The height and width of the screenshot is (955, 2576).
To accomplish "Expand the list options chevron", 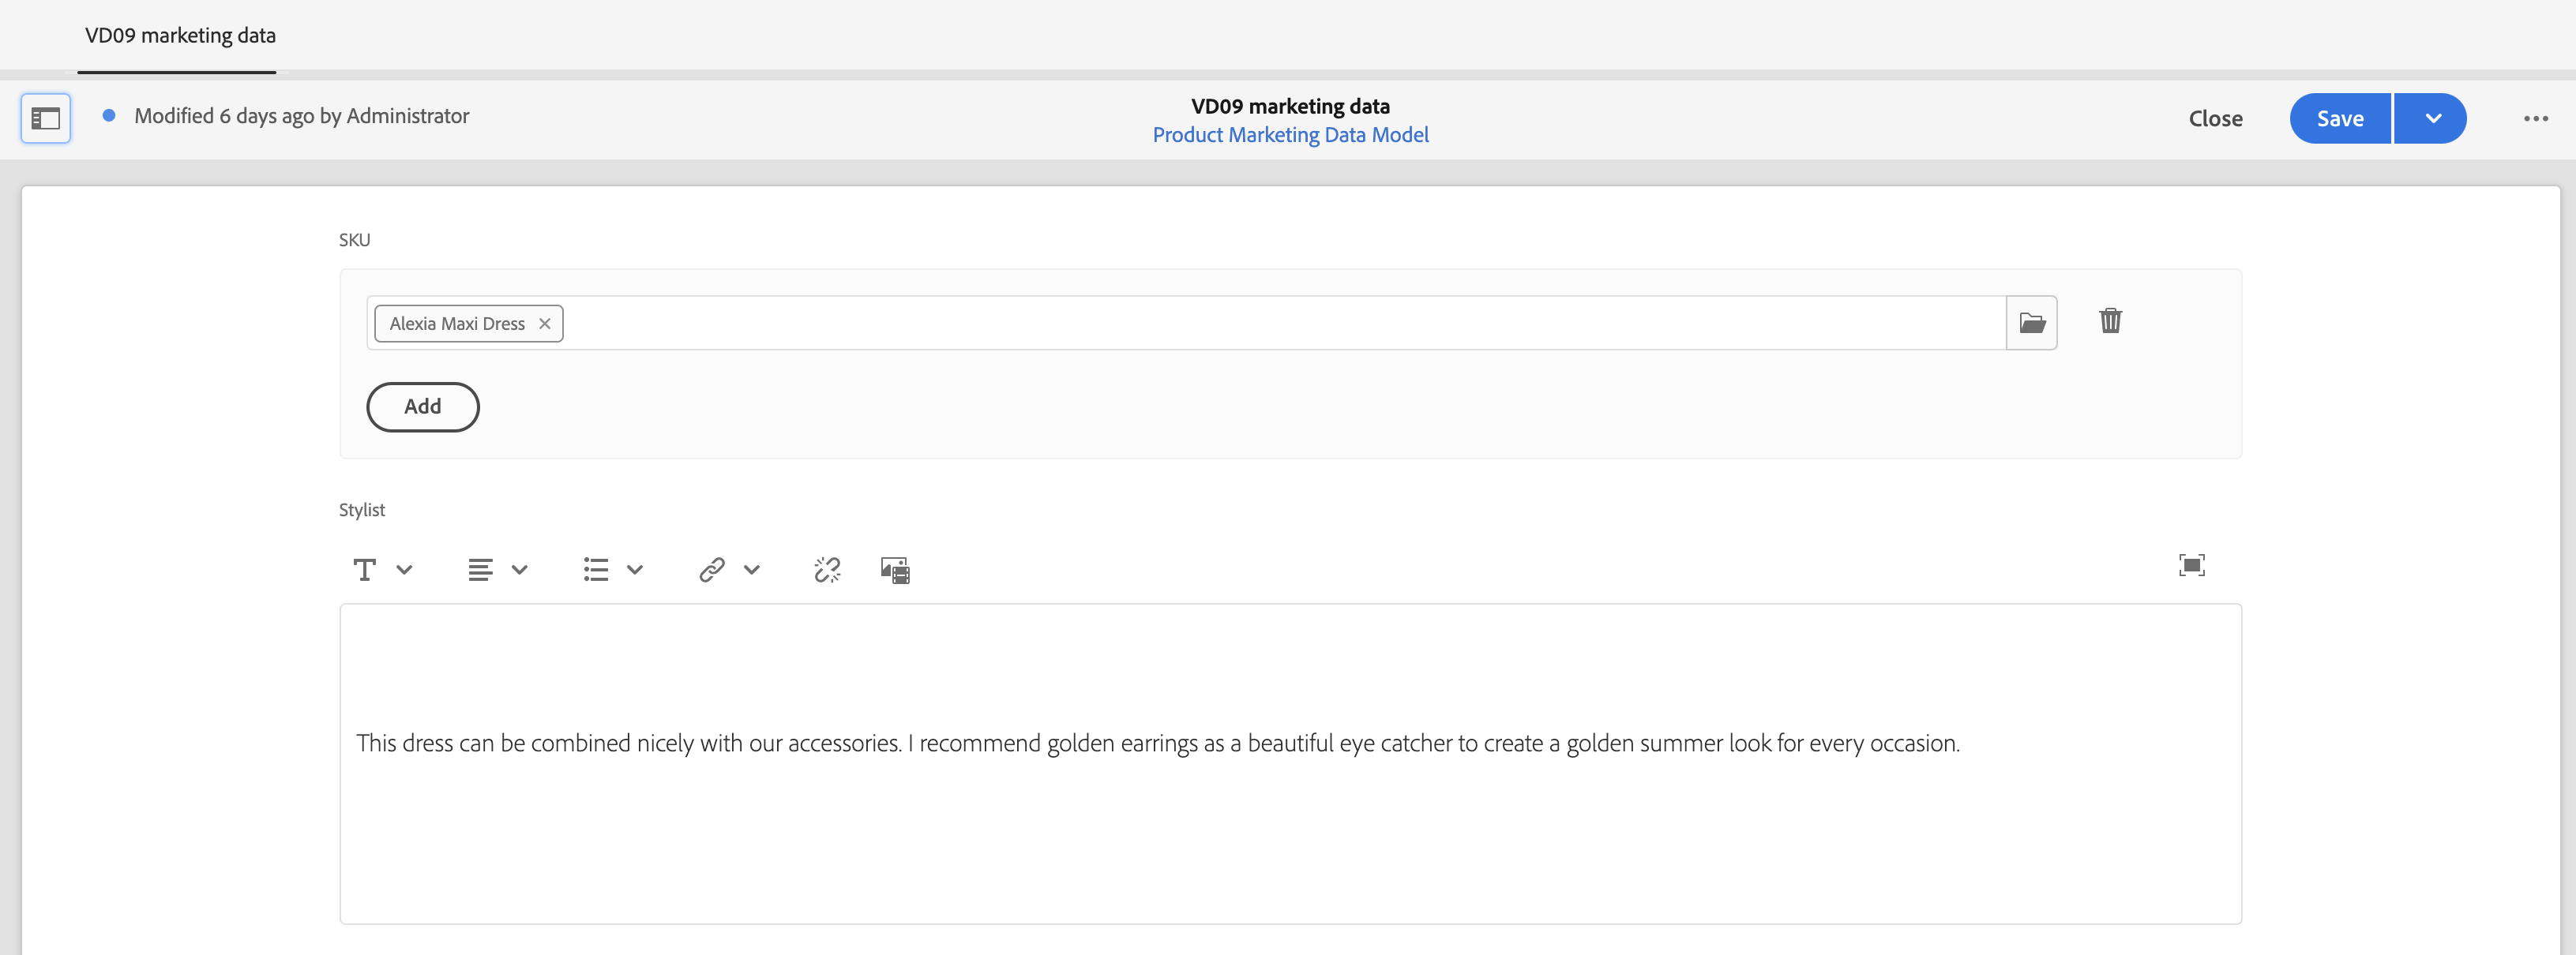I will [x=635, y=569].
